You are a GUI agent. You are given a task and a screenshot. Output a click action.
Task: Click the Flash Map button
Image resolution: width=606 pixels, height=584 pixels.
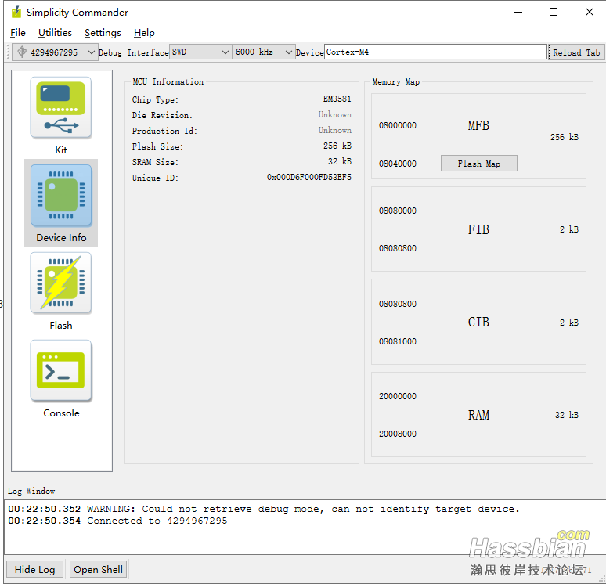click(479, 164)
